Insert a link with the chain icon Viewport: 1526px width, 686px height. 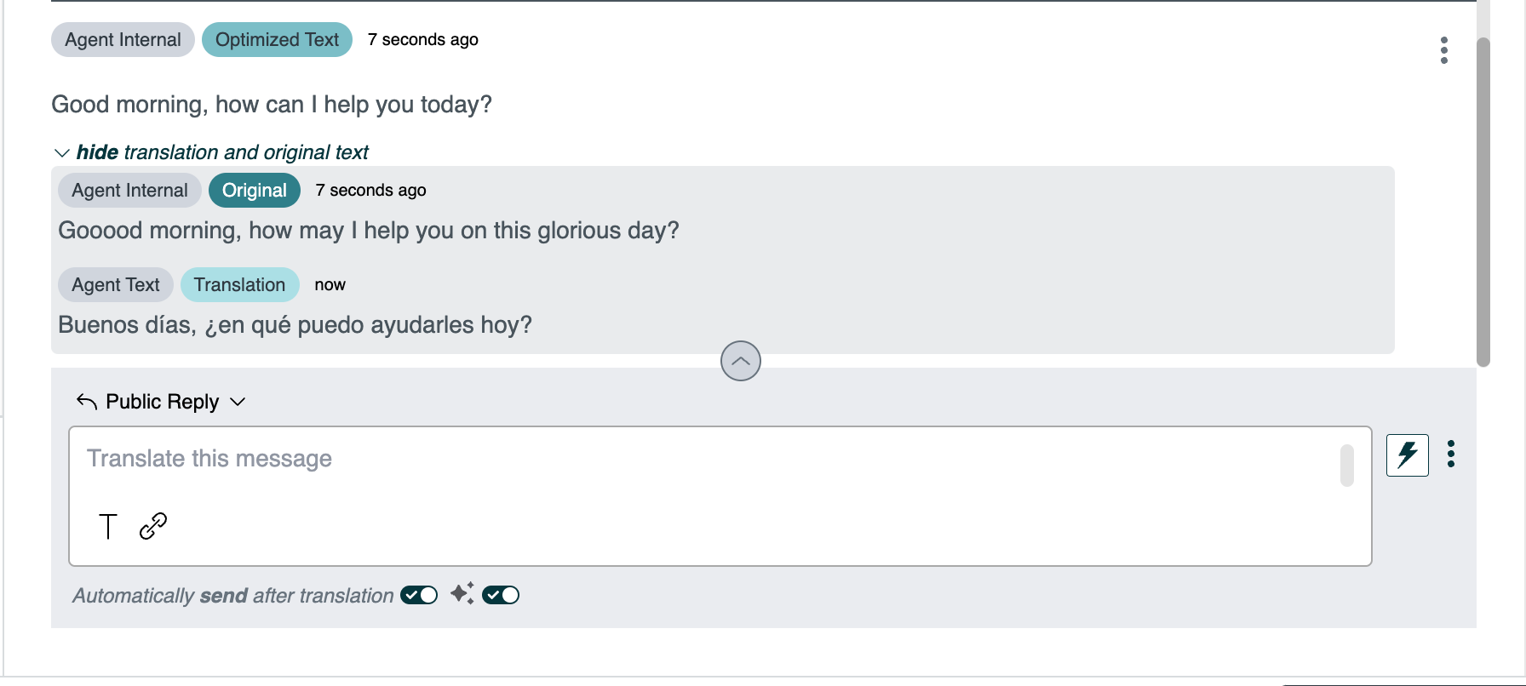tap(153, 526)
